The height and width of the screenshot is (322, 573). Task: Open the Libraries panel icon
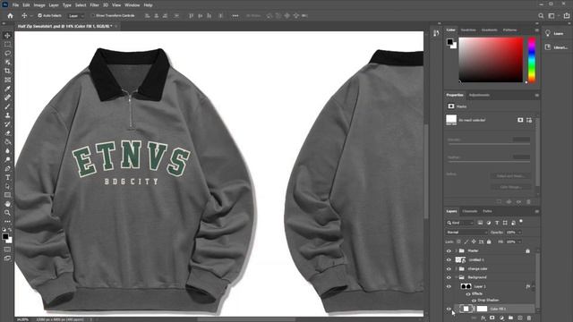coord(548,47)
